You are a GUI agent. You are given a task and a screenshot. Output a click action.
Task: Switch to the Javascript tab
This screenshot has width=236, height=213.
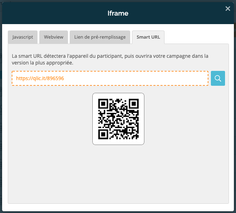[x=23, y=37]
